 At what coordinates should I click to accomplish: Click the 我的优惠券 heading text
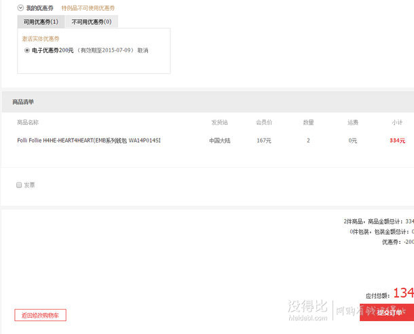pyautogui.click(x=39, y=7)
